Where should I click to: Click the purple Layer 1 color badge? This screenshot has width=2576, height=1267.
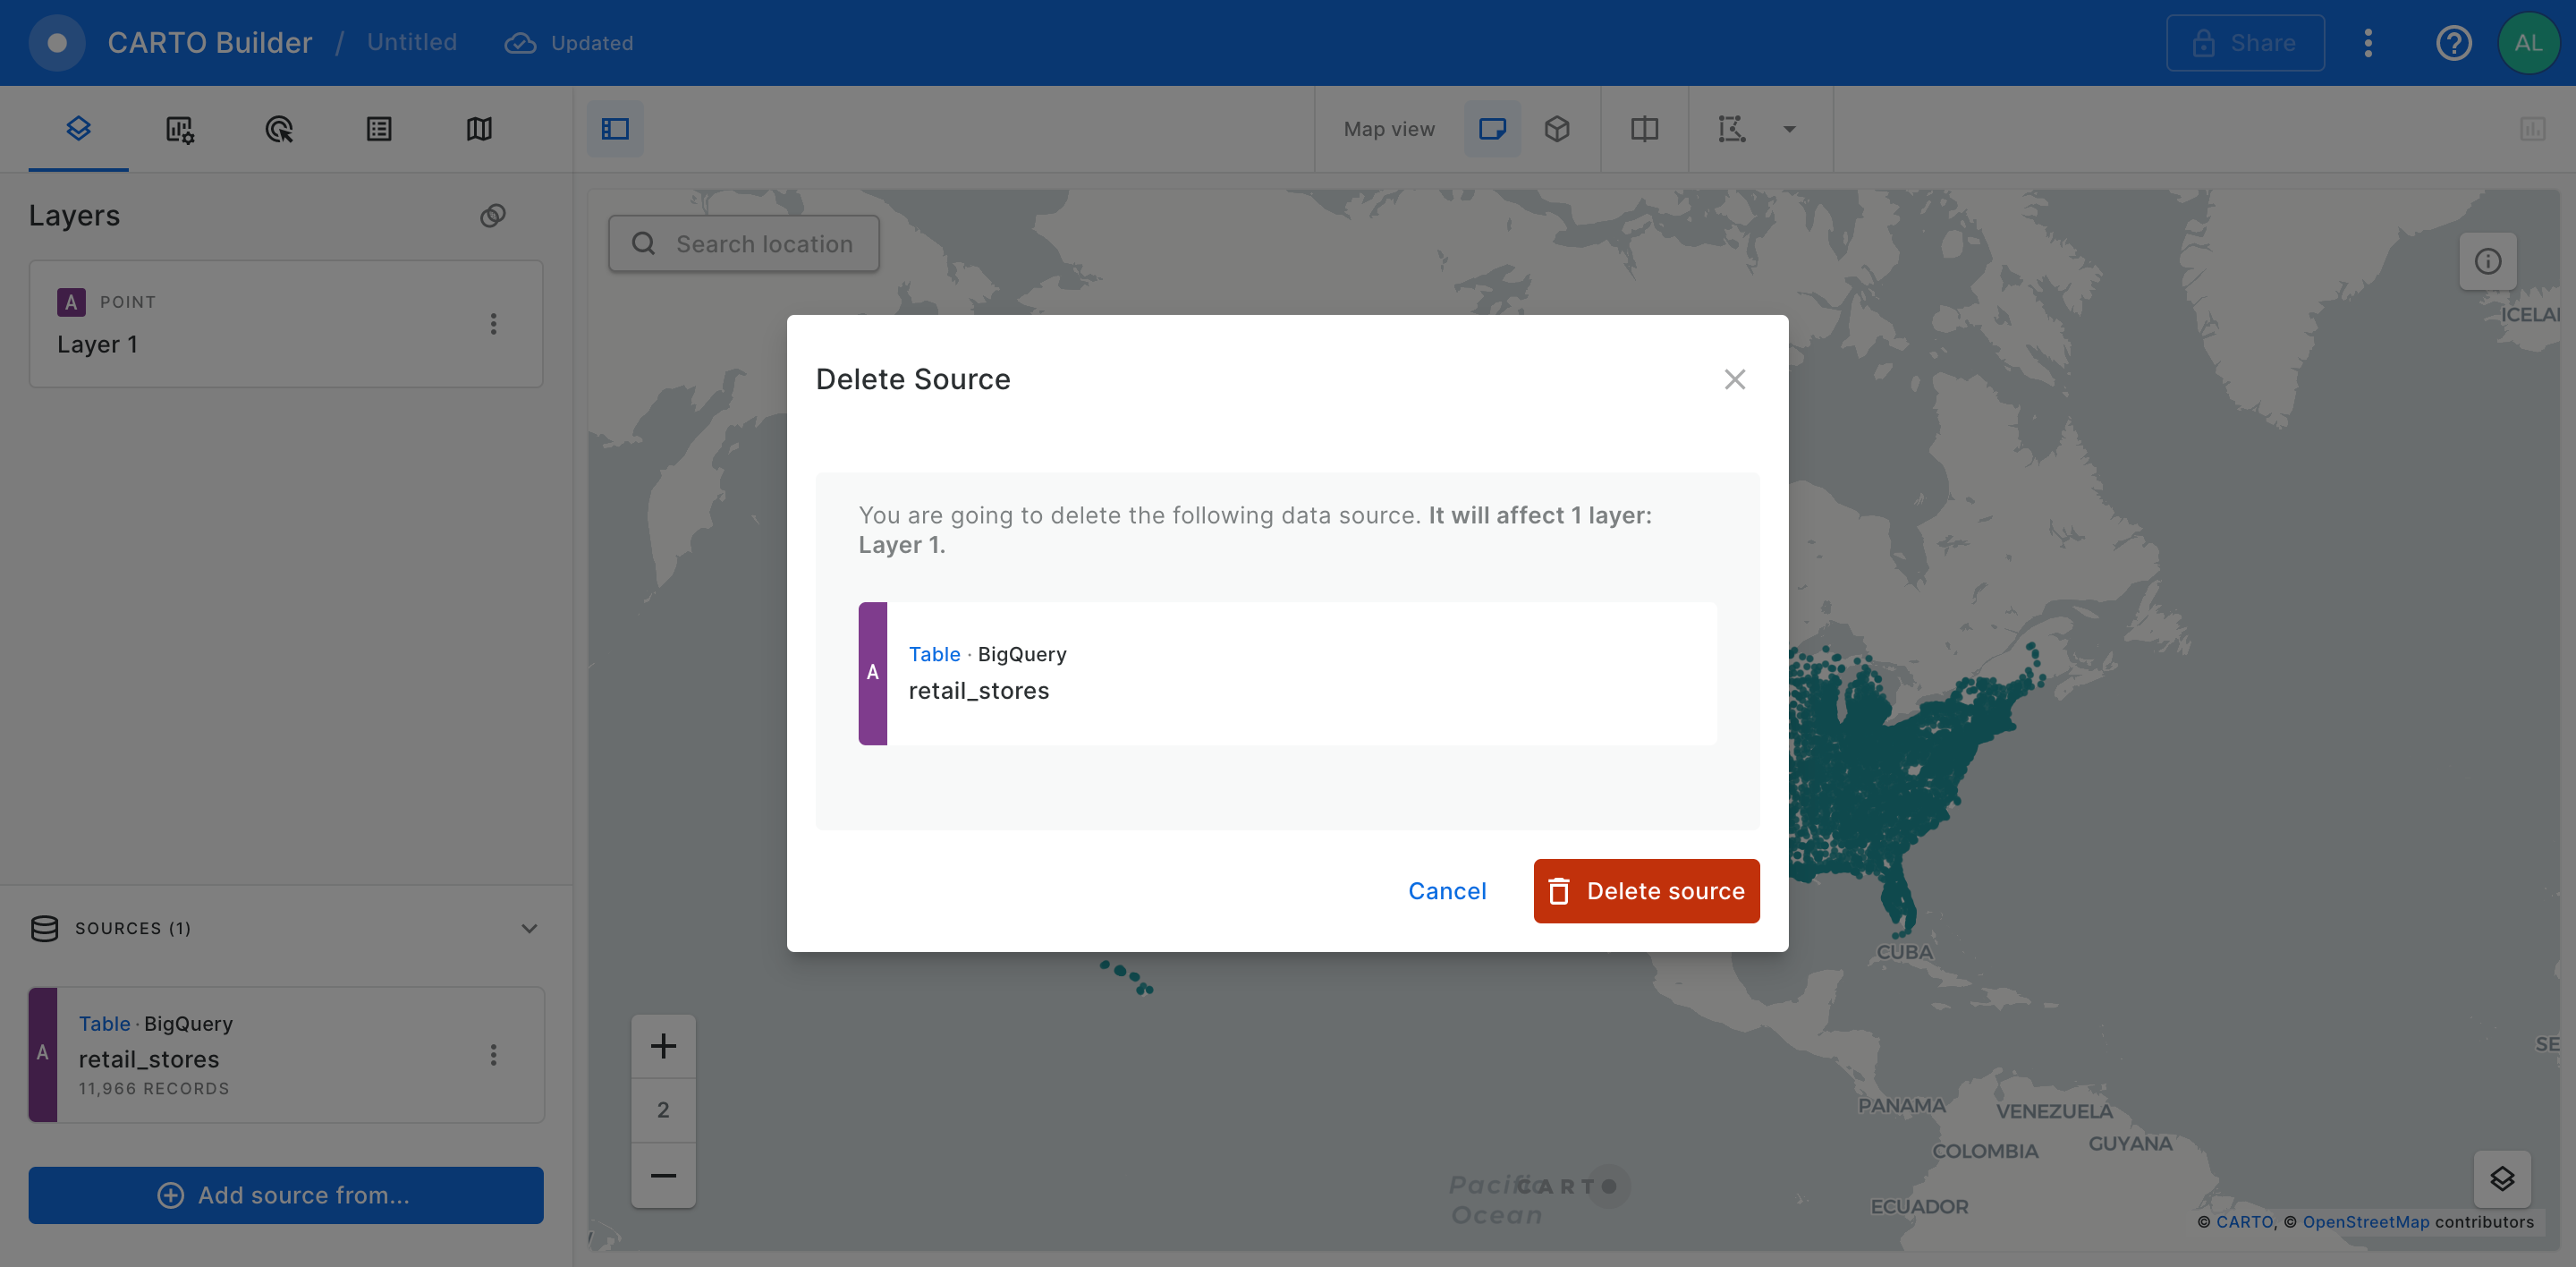[x=71, y=302]
